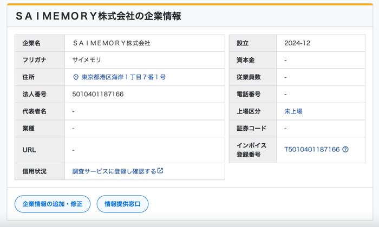379x227 pixels.
Task: Open invoice number T5010401187166 link
Action: (312, 149)
